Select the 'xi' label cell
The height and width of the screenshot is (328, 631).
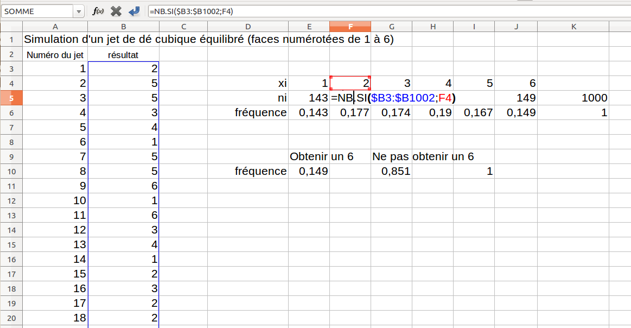point(248,83)
